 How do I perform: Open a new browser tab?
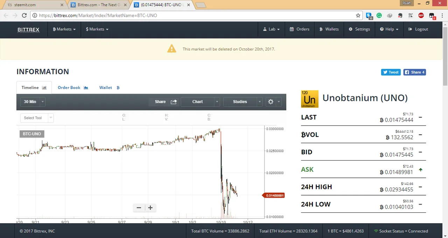coord(201,5)
